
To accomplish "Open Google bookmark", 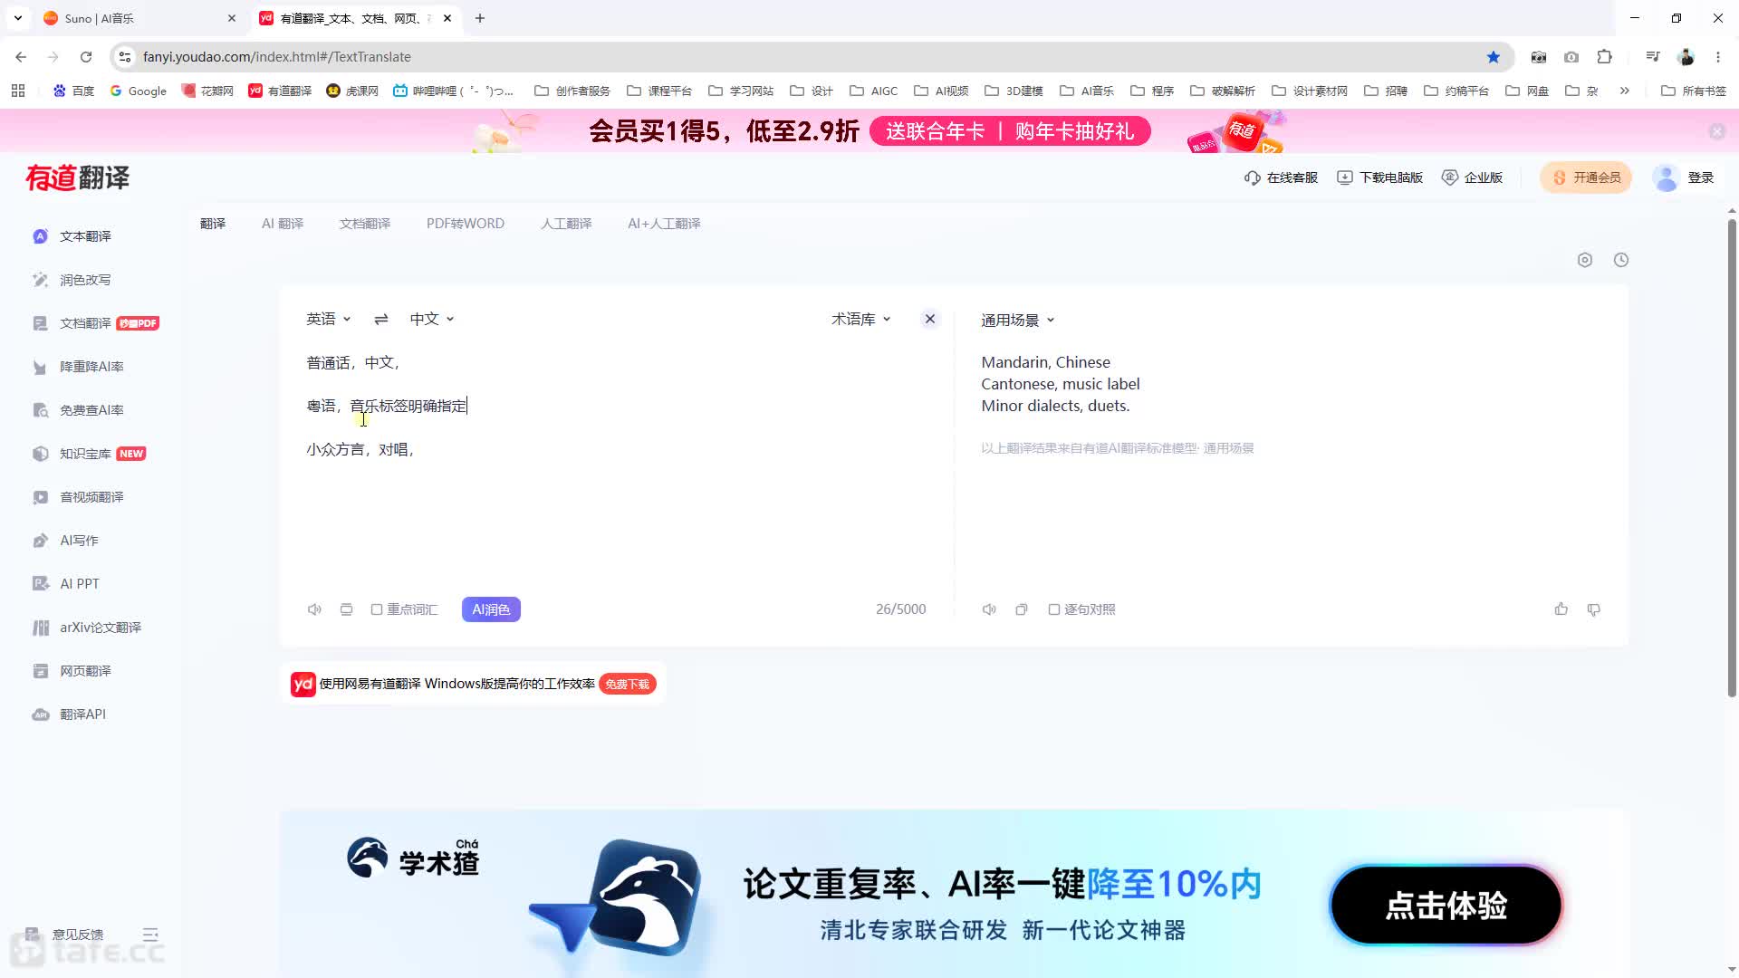I will point(139,91).
